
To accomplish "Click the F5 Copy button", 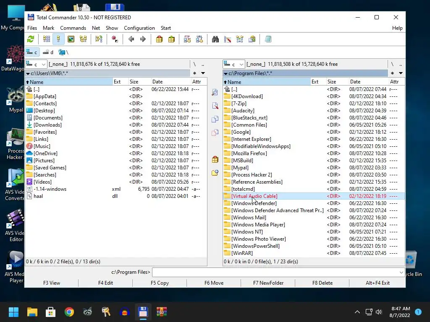I will coord(160,283).
